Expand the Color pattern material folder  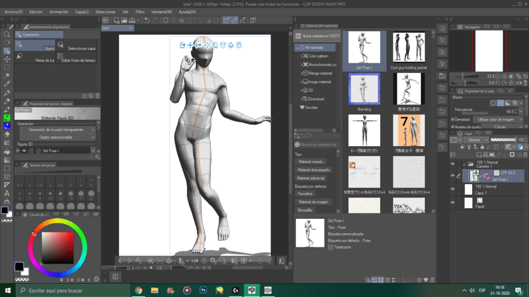point(301,56)
